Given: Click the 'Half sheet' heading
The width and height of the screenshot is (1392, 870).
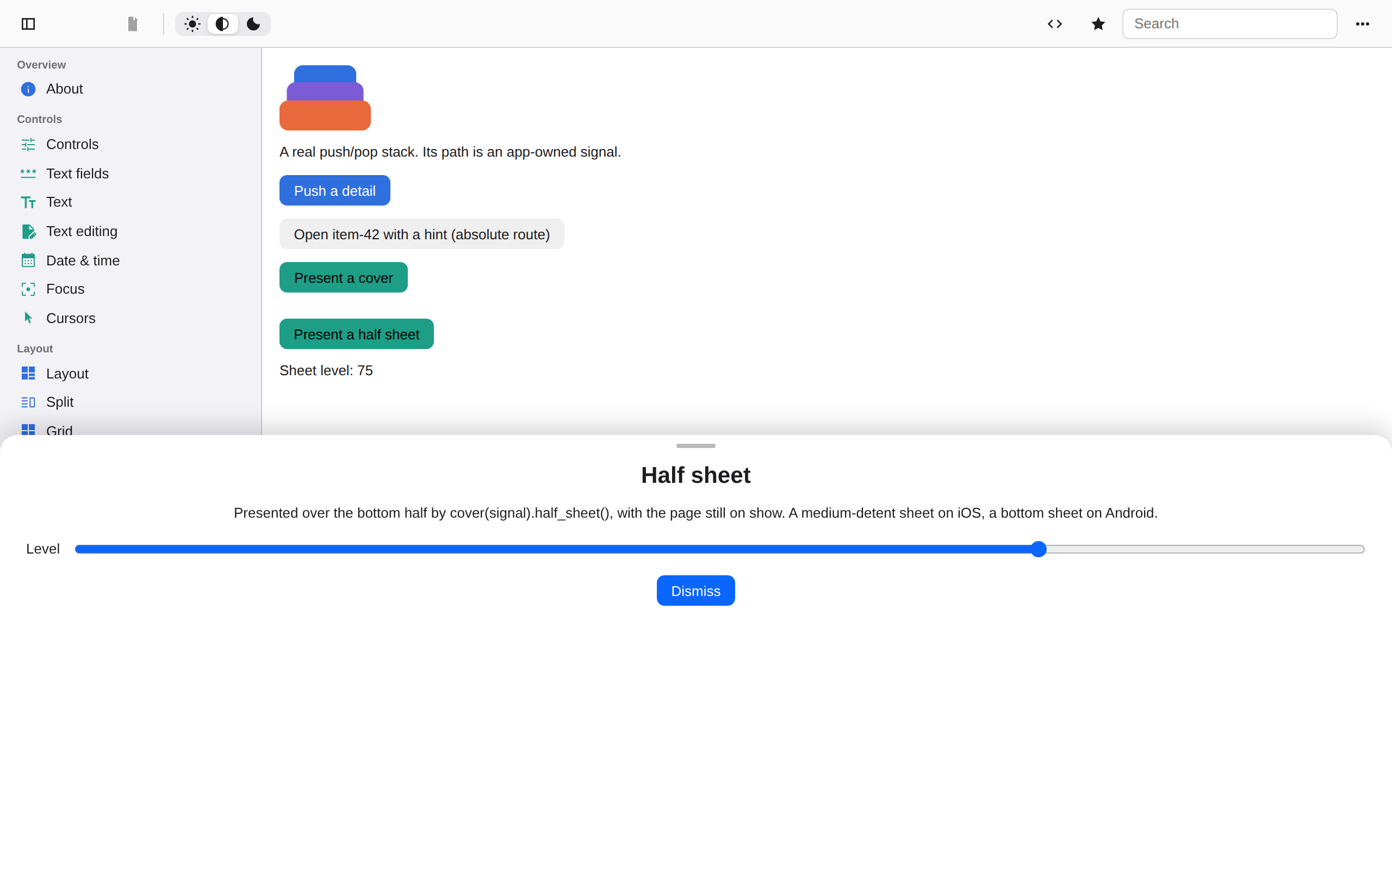Looking at the screenshot, I should click(695, 475).
